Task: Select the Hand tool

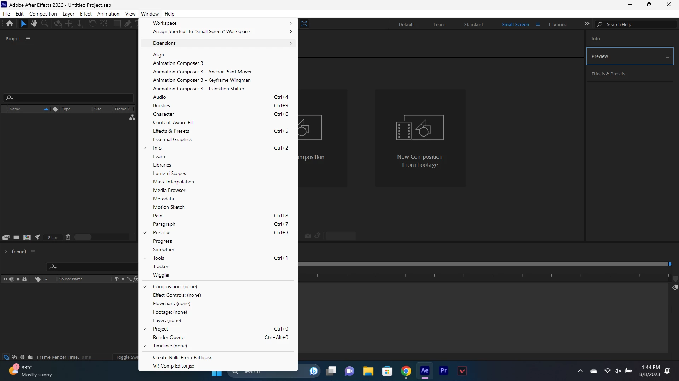Action: click(x=34, y=24)
